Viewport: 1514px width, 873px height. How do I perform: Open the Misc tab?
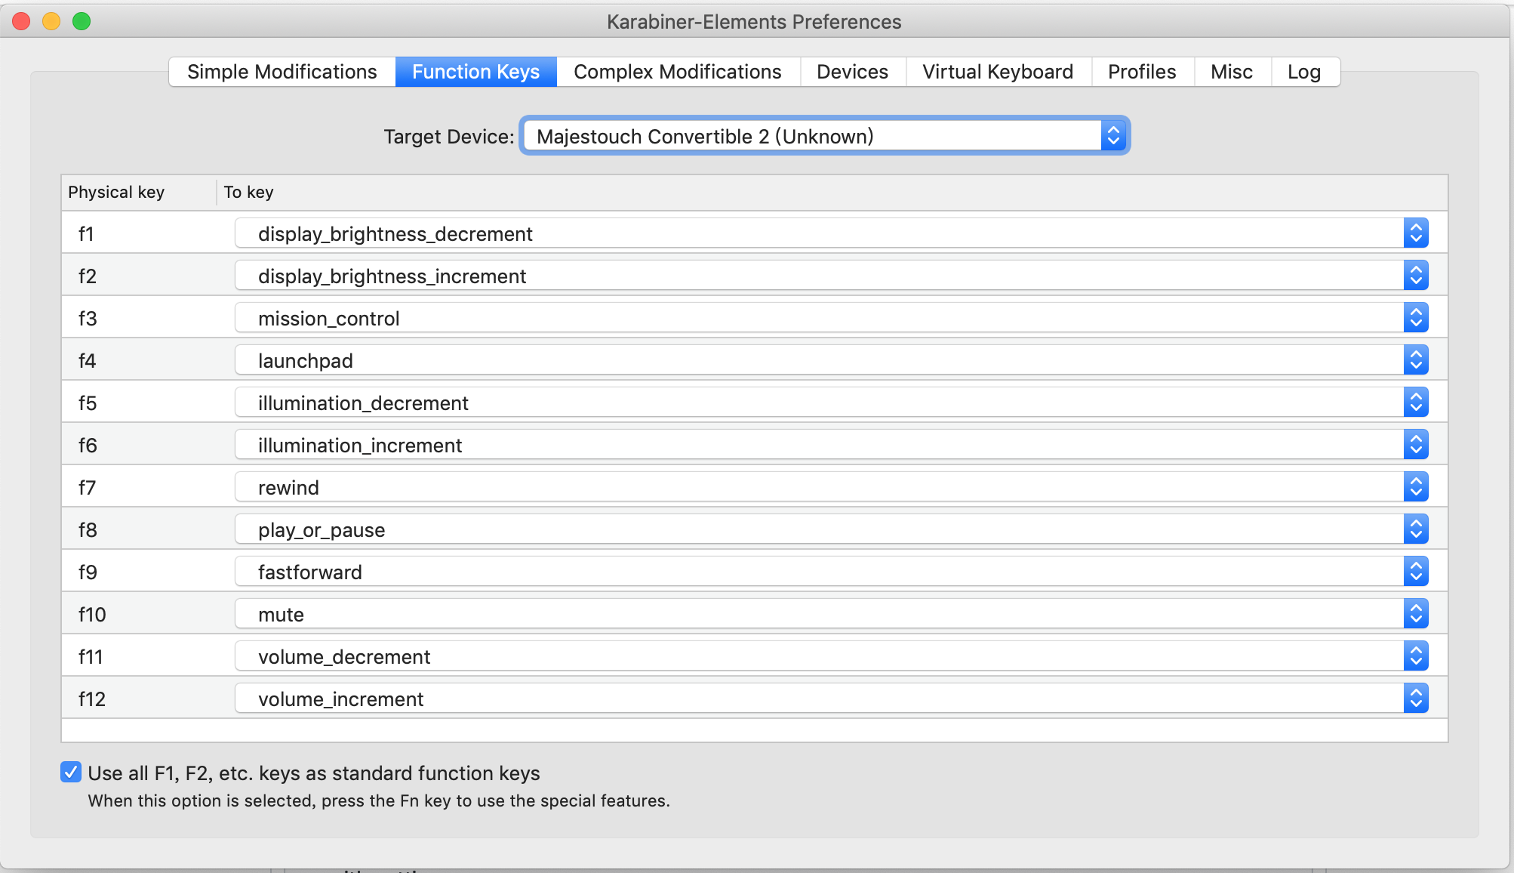[1231, 72]
